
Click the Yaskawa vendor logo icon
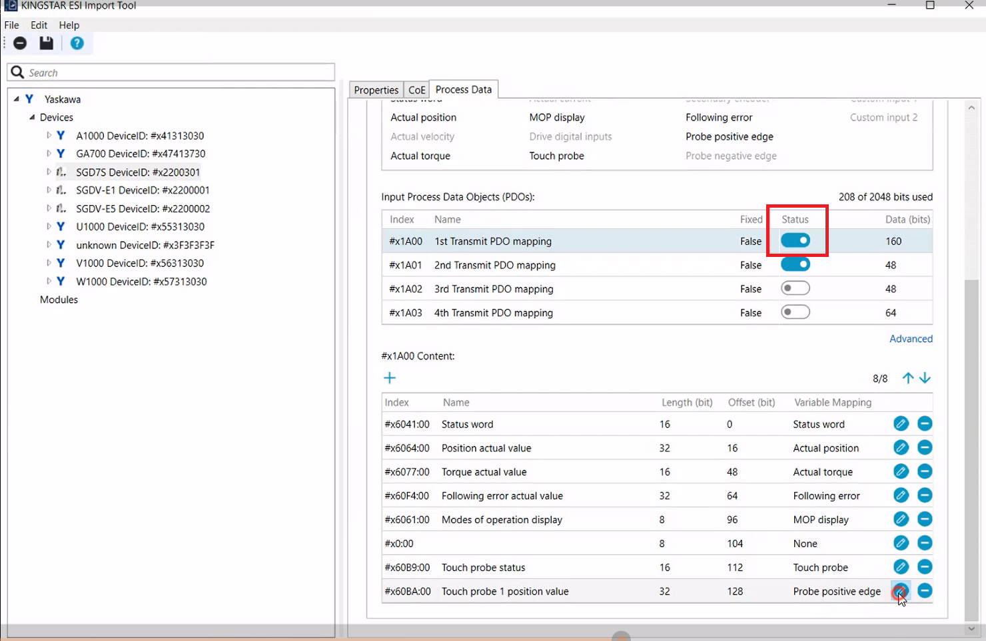click(29, 99)
